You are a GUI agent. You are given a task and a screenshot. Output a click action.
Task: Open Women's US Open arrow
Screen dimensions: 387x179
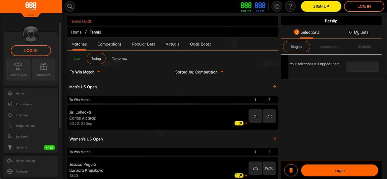click(274, 139)
